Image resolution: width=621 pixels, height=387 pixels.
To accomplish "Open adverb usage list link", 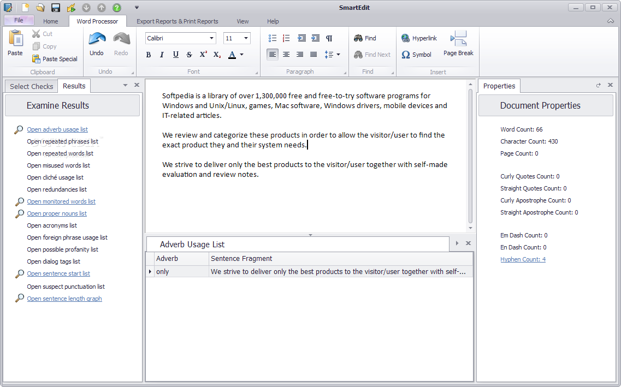I will tap(57, 129).
